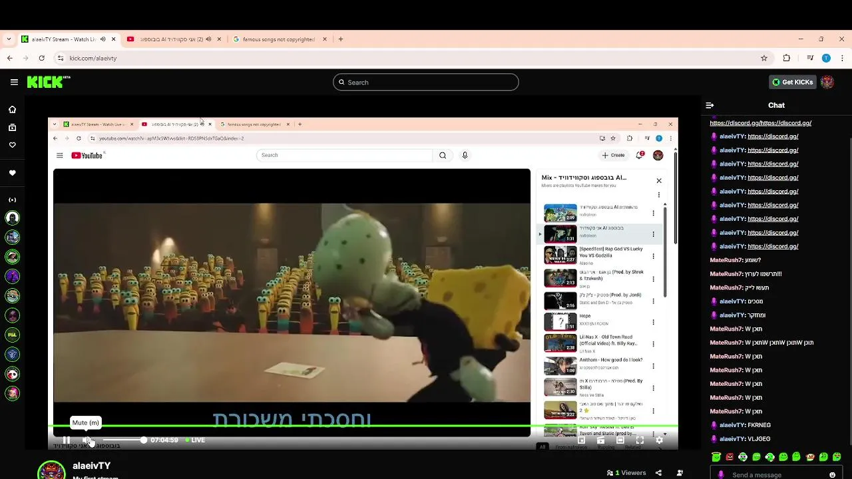The width and height of the screenshot is (852, 479).
Task: Open a new browser tab
Action: [x=341, y=39]
